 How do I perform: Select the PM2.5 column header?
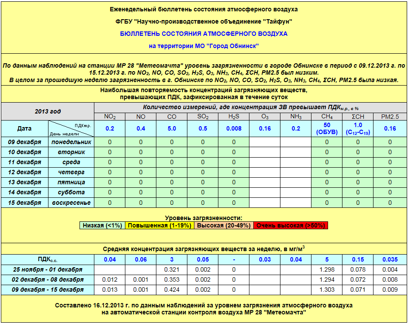pos(390,117)
